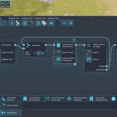Click the Register Cell label in Set Register node
The image size is (117, 117).
click(7, 59)
